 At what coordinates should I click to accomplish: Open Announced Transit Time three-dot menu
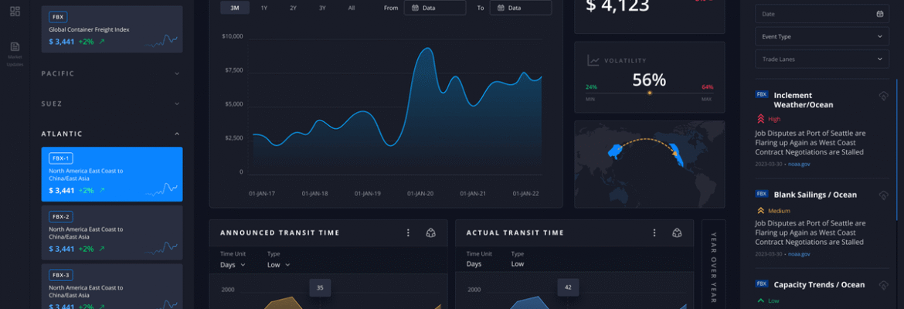[x=408, y=233]
